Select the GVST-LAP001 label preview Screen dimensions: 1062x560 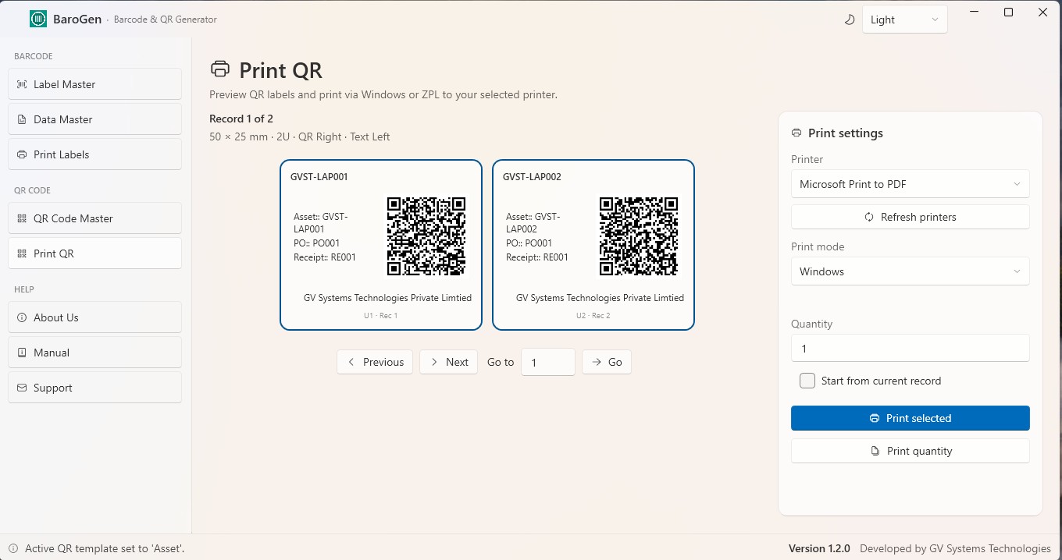pos(381,245)
